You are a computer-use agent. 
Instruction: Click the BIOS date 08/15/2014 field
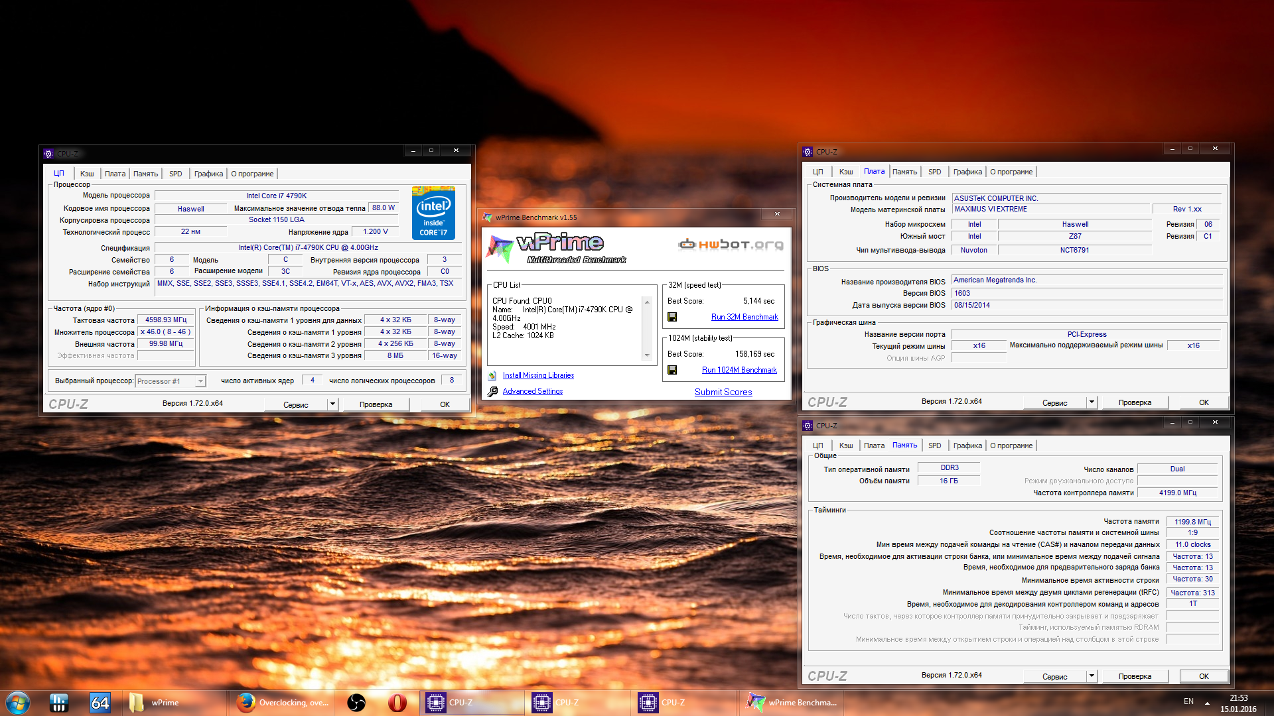click(1087, 306)
